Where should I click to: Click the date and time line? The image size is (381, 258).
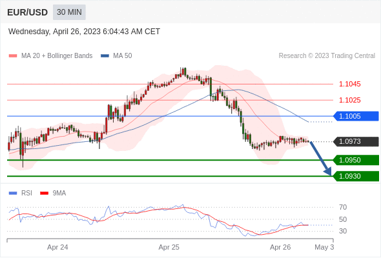tap(84, 32)
